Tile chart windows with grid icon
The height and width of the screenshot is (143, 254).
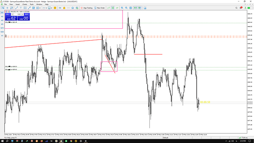pyautogui.click(x=131, y=8)
